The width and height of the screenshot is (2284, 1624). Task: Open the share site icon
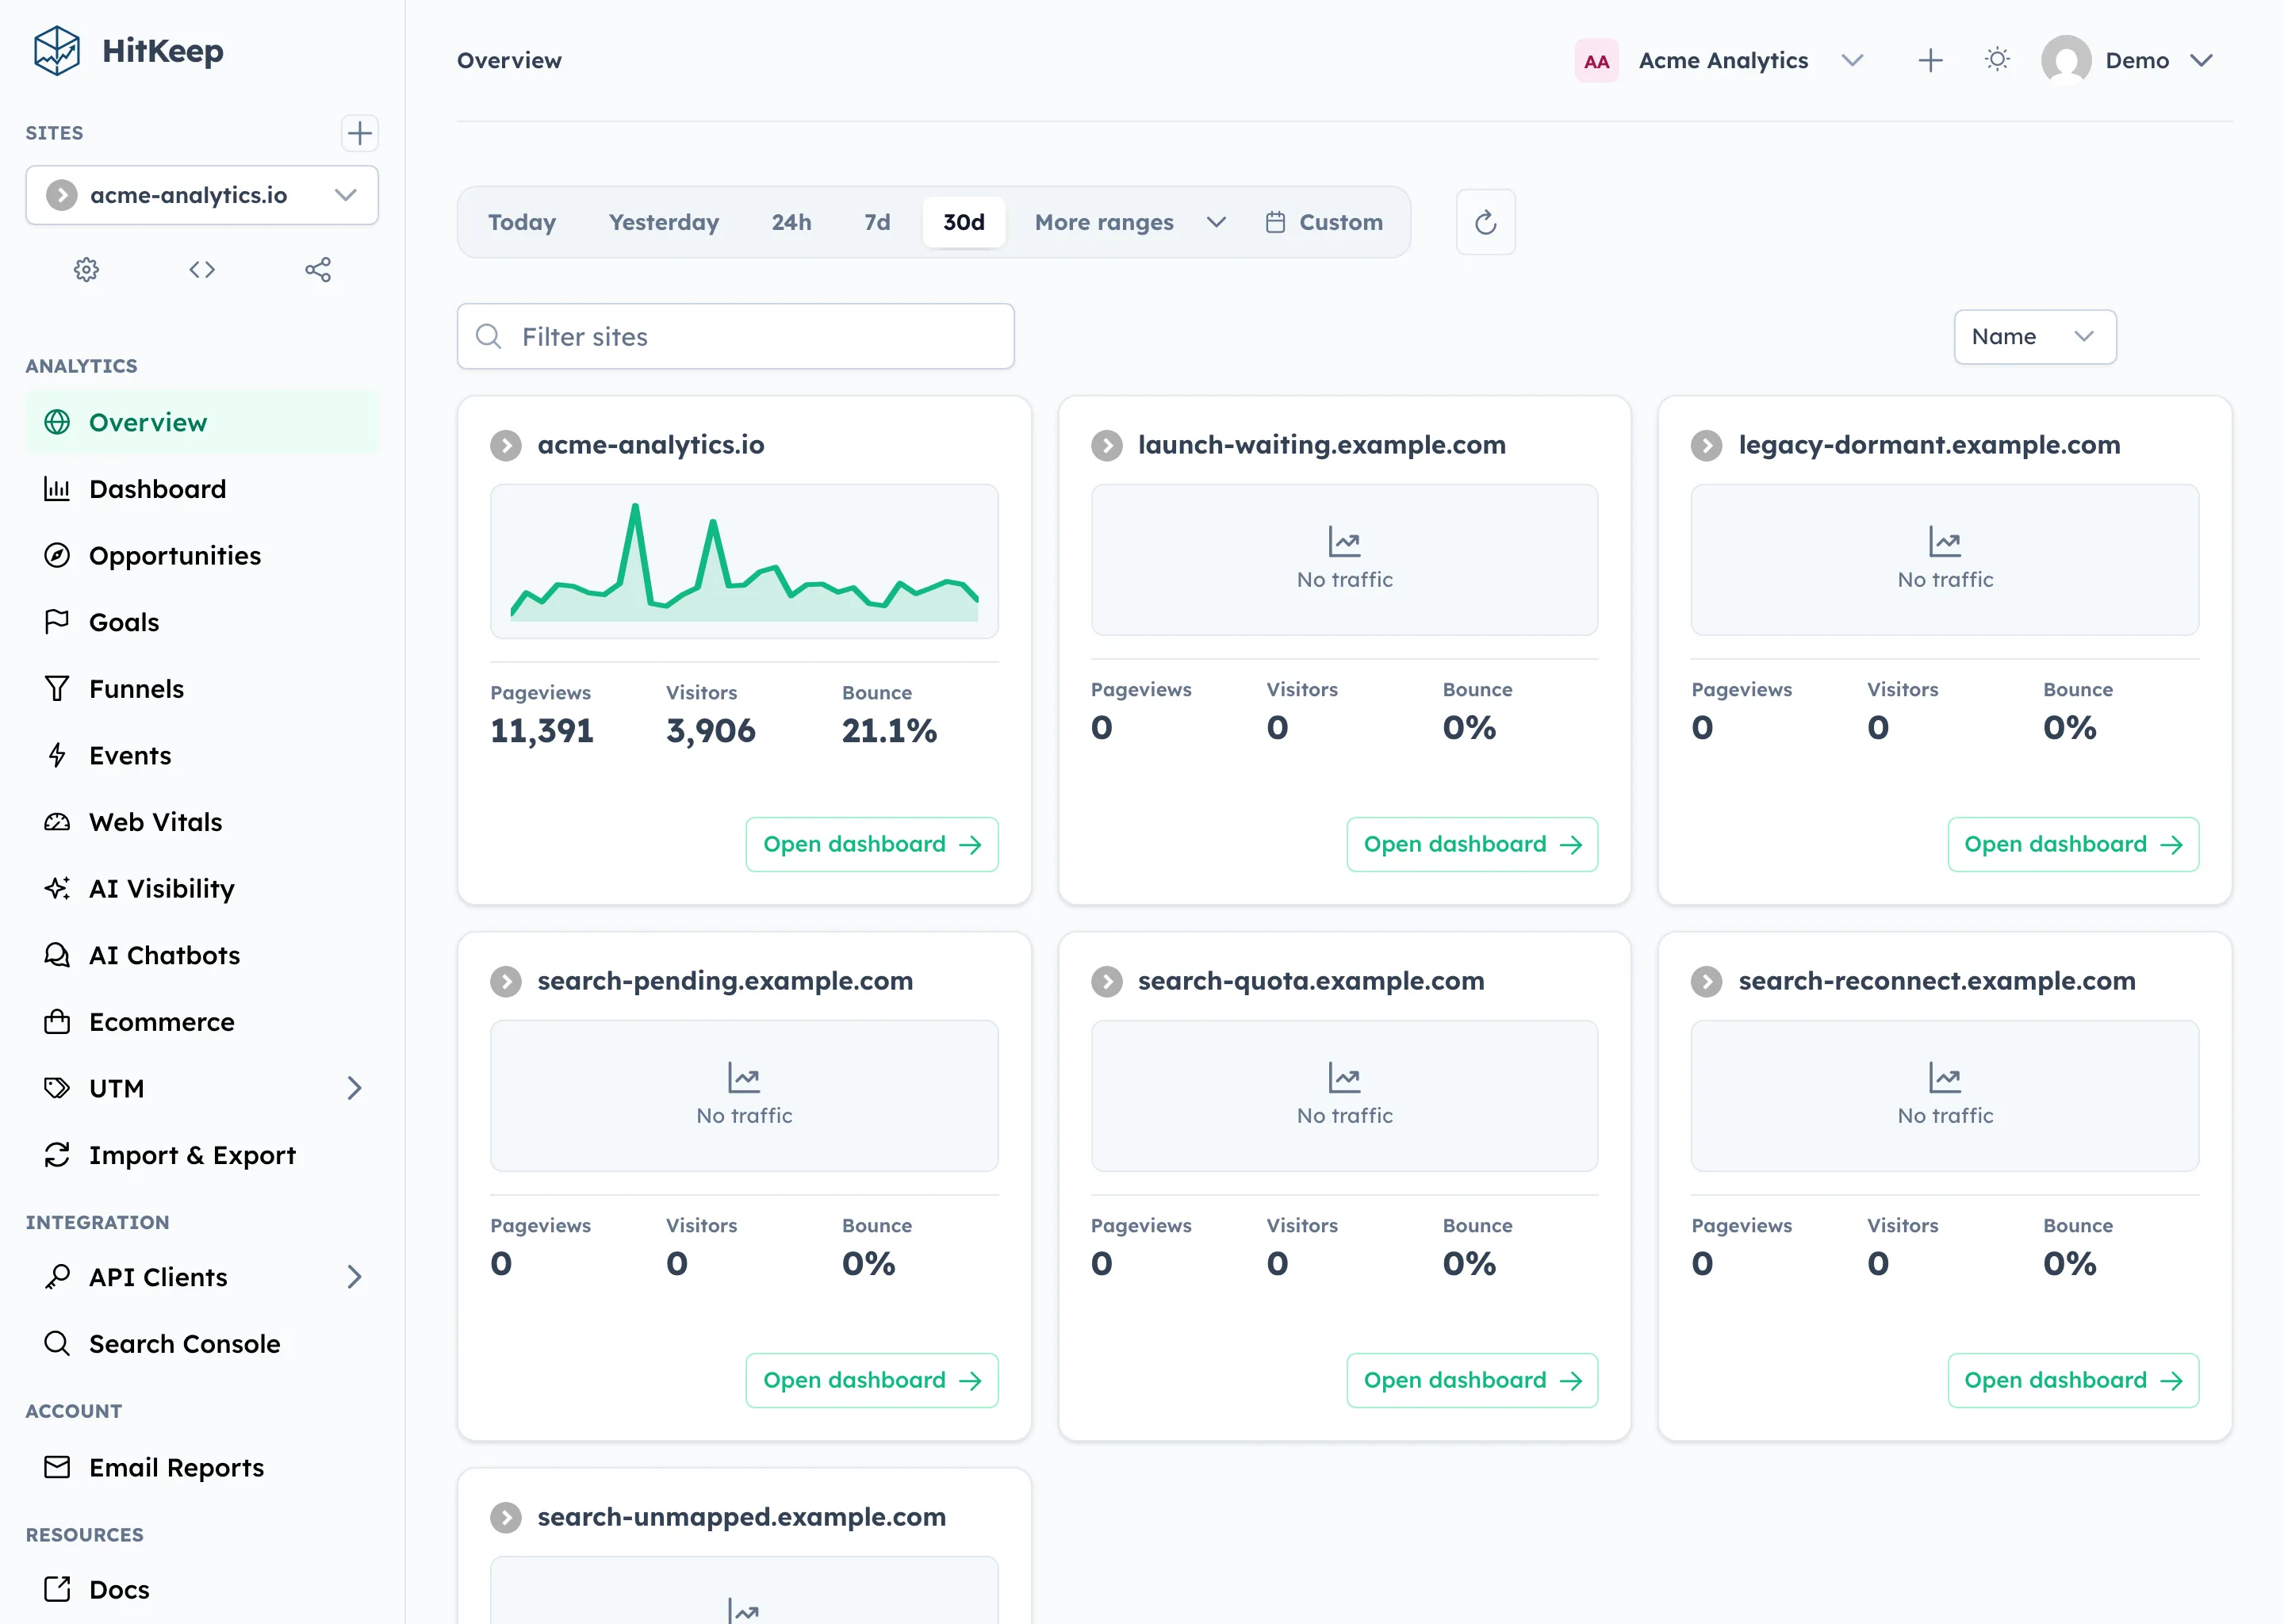click(318, 270)
